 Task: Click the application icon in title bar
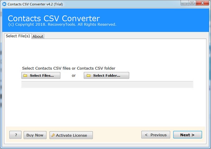5,4
